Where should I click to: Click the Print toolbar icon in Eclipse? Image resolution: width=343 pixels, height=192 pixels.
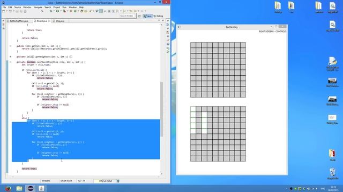pyautogui.click(x=25, y=11)
